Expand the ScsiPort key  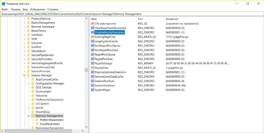point(24,47)
